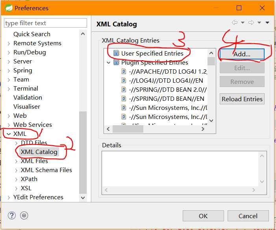Screen dimensions: 276x230
Task: Click the record preferences icon beside Help
Action: (x=24, y=215)
